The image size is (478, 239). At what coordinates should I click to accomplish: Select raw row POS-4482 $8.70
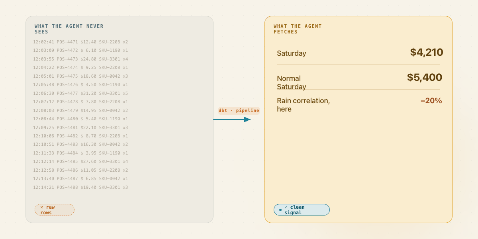80,136
